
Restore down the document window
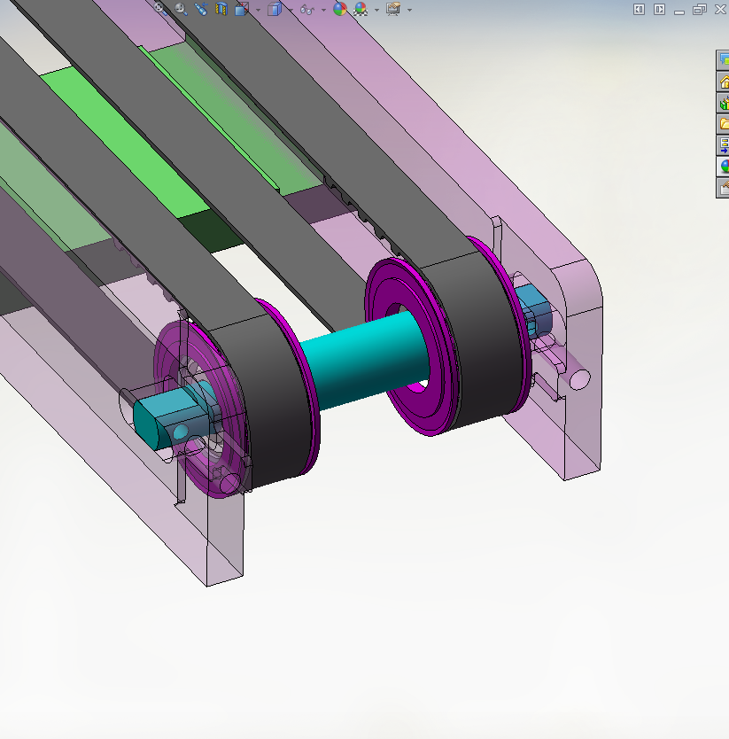pyautogui.click(x=699, y=10)
